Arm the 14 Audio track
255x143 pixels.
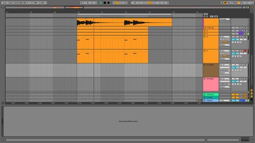(245, 65)
